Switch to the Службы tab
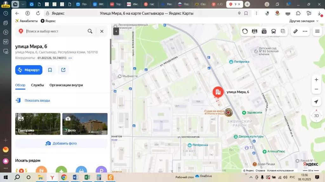Image resolution: width=325 pixels, height=182 pixels. 37,85
